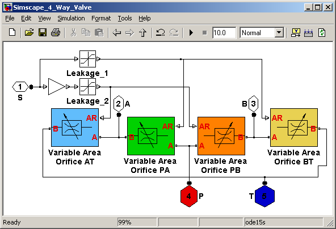Open the View menu
Viewport: 336px width, 229px height.
[x=44, y=18]
